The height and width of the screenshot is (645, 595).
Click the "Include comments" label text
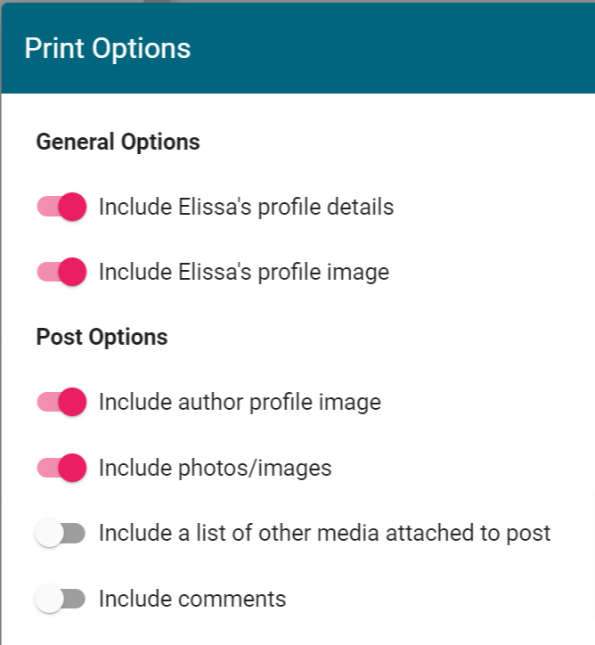[192, 599]
